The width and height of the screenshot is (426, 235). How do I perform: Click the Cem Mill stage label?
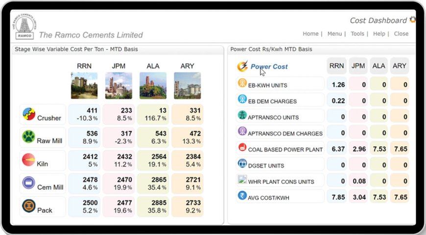pyautogui.click(x=50, y=187)
